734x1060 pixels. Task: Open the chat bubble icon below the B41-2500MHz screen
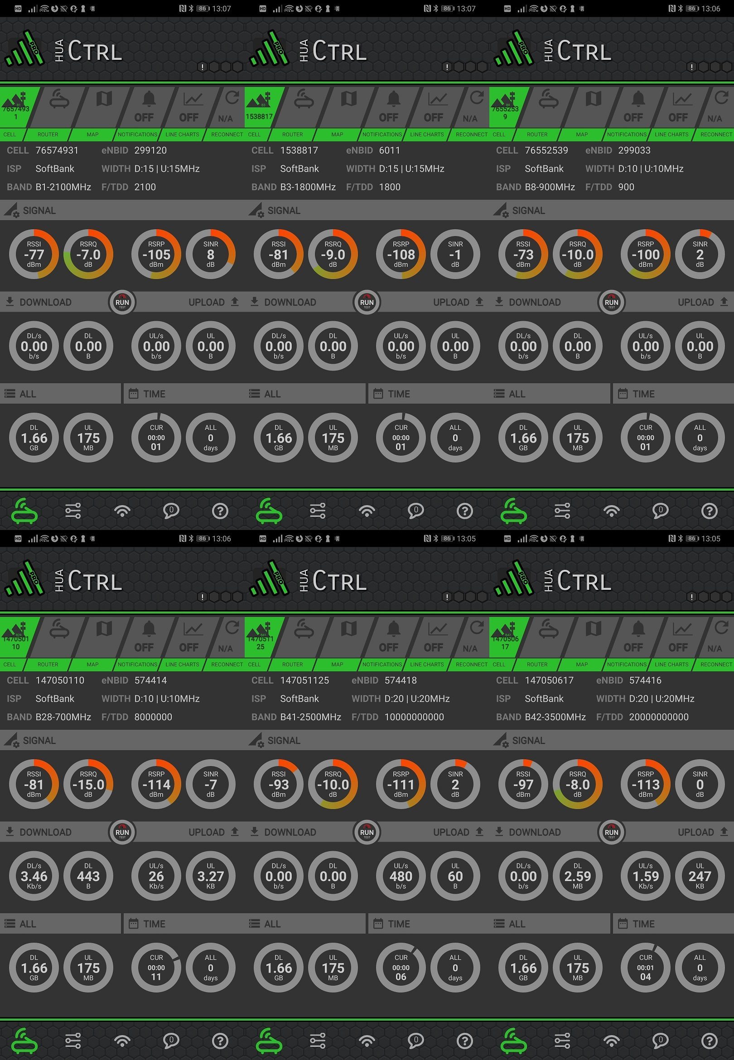point(416,1041)
